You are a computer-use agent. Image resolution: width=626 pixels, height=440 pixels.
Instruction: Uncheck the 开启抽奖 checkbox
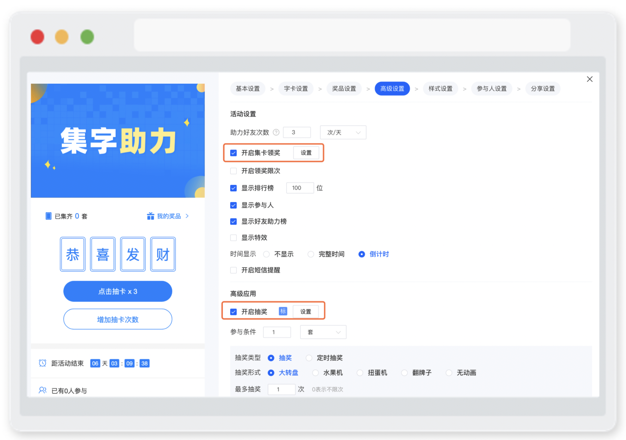pos(234,312)
